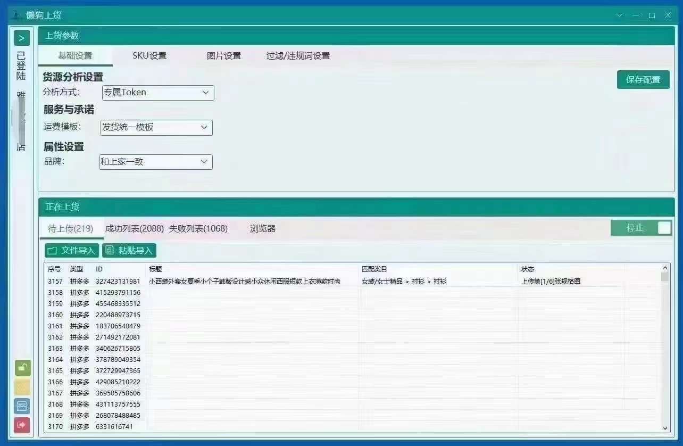The height and width of the screenshot is (446, 683).
Task: Switch to the SKU设置 tab
Action: tap(149, 56)
